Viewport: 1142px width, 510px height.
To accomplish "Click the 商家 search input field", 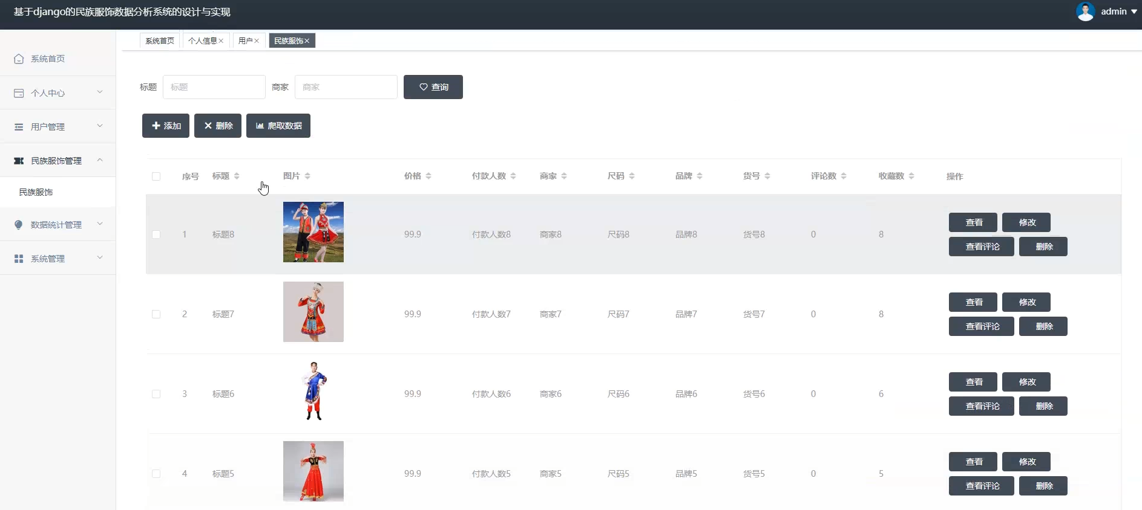I will coord(346,87).
